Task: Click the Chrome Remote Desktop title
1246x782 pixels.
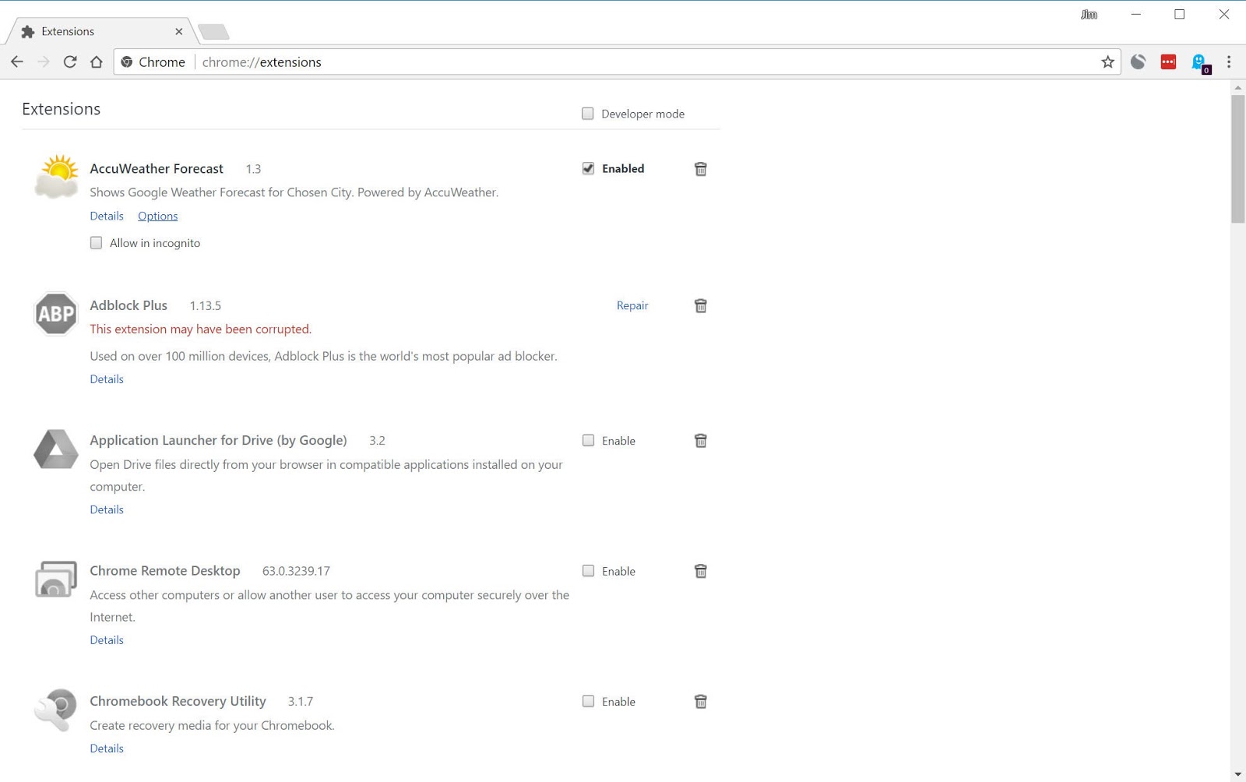Action: (x=165, y=571)
